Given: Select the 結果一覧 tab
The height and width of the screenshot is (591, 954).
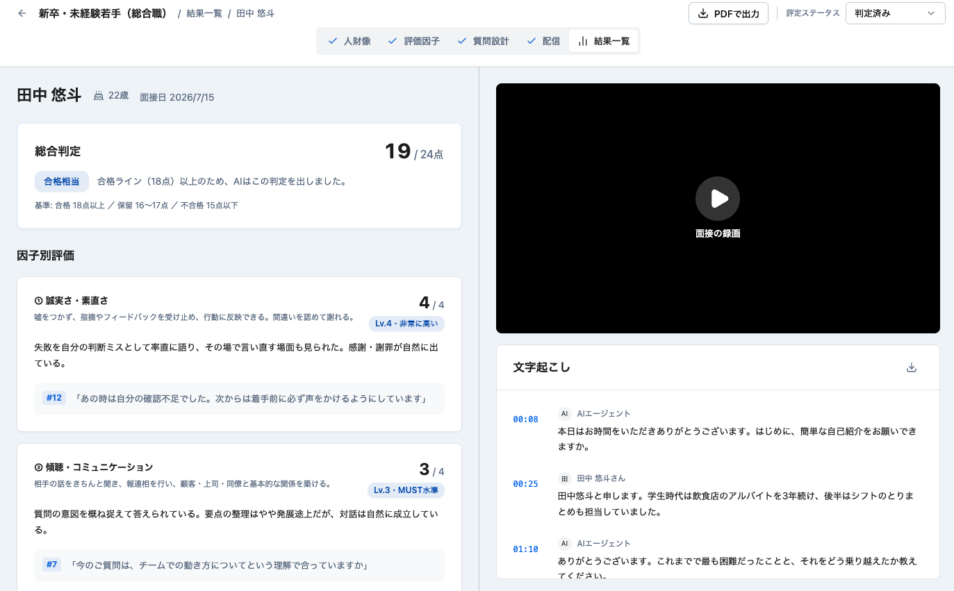Looking at the screenshot, I should point(603,41).
